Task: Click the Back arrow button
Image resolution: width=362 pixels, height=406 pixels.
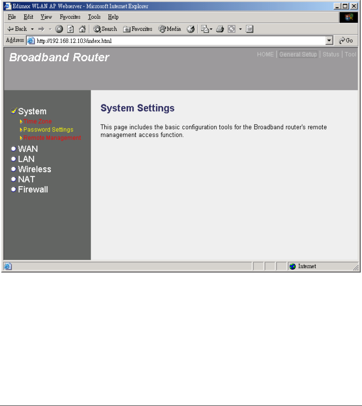Action: (x=17, y=29)
